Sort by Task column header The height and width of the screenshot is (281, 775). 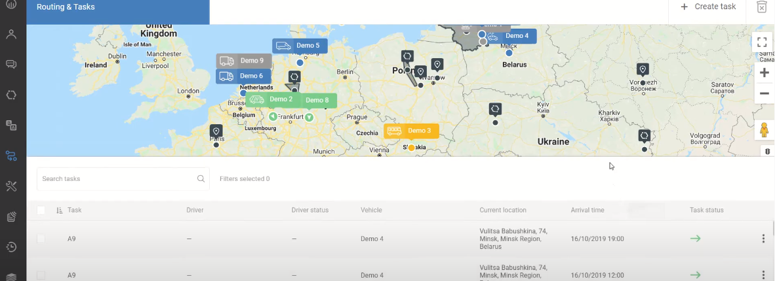click(x=75, y=210)
